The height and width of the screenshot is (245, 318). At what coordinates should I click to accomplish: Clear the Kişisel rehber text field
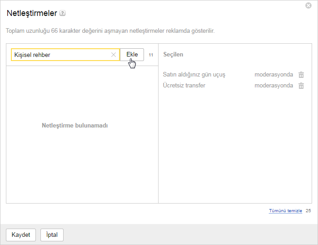tap(114, 55)
